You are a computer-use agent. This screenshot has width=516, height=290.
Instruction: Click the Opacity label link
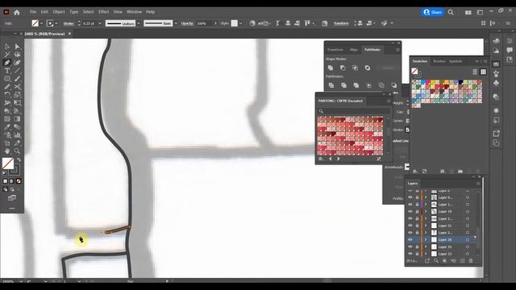point(187,23)
